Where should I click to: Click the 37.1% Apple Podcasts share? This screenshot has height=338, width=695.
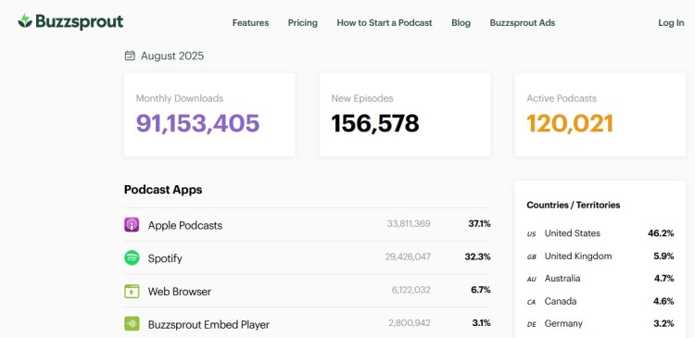pyautogui.click(x=479, y=224)
